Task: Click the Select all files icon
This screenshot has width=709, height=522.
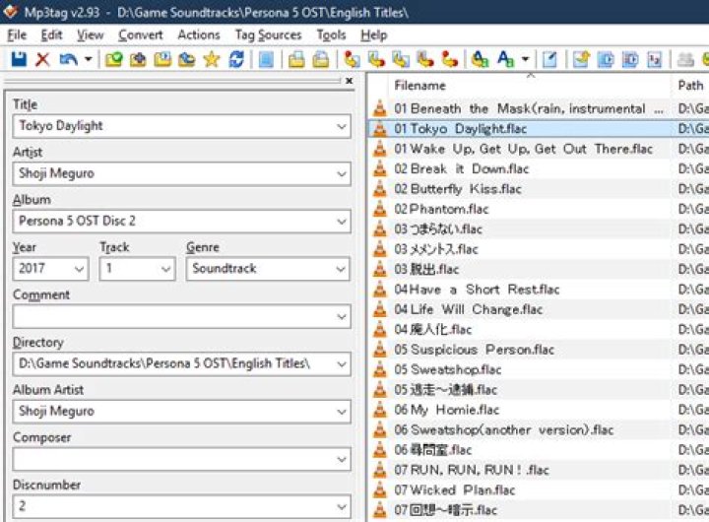Action: 266,59
